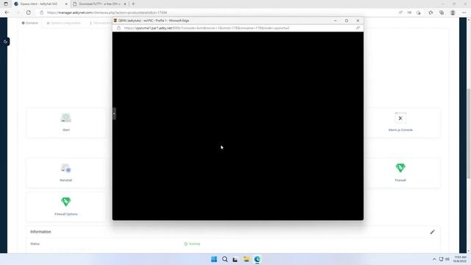Open the Windows Start menu
The width and height of the screenshot is (471, 265).
(x=214, y=259)
